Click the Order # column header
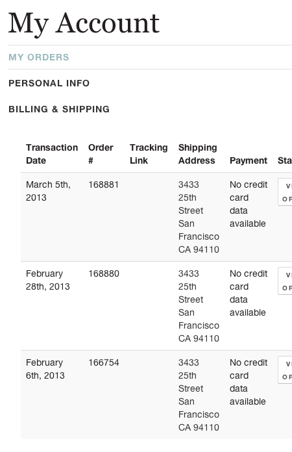Viewport: 292px width, 452px height. pos(101,154)
